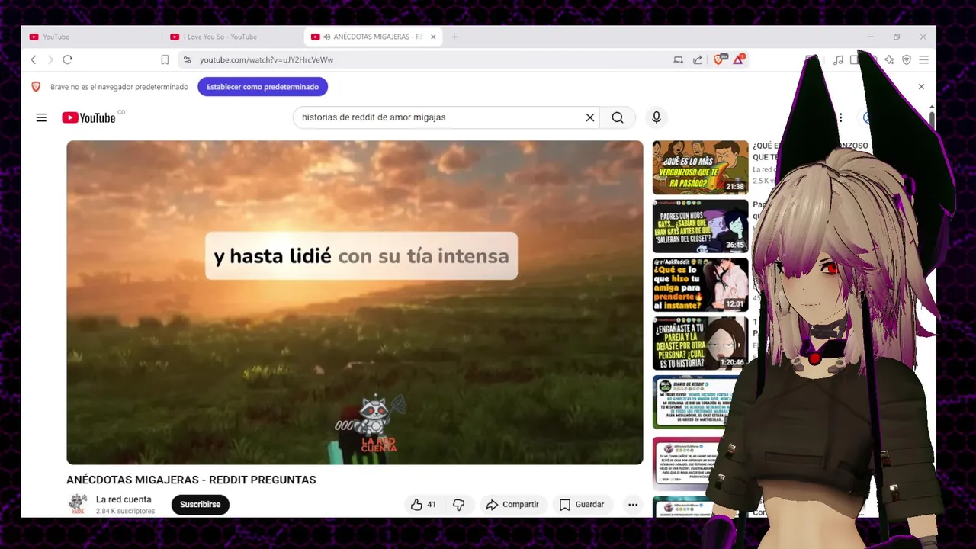Open the Brave Leo AI sparkle icon

point(889,59)
